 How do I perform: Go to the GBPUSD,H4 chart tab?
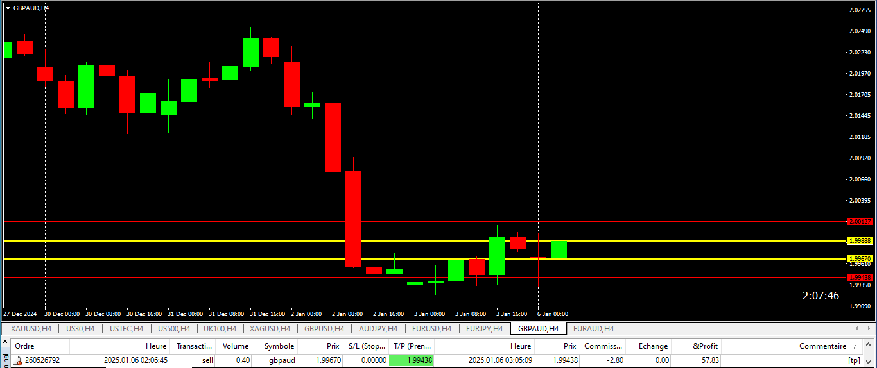pyautogui.click(x=324, y=329)
